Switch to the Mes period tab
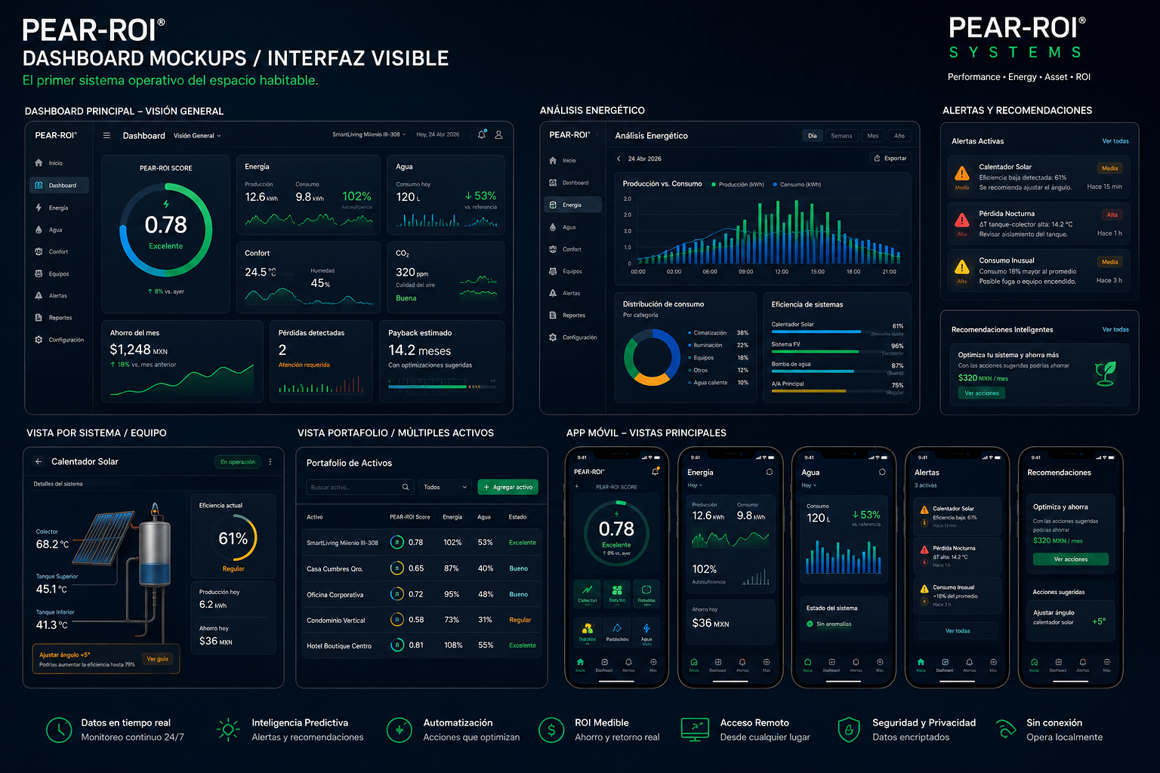Screen dimensions: 1160x773 pyautogui.click(x=872, y=136)
